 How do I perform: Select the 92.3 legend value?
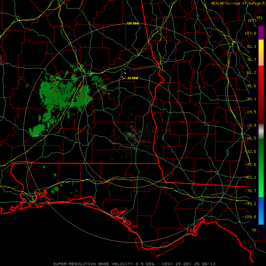pos(252,46)
